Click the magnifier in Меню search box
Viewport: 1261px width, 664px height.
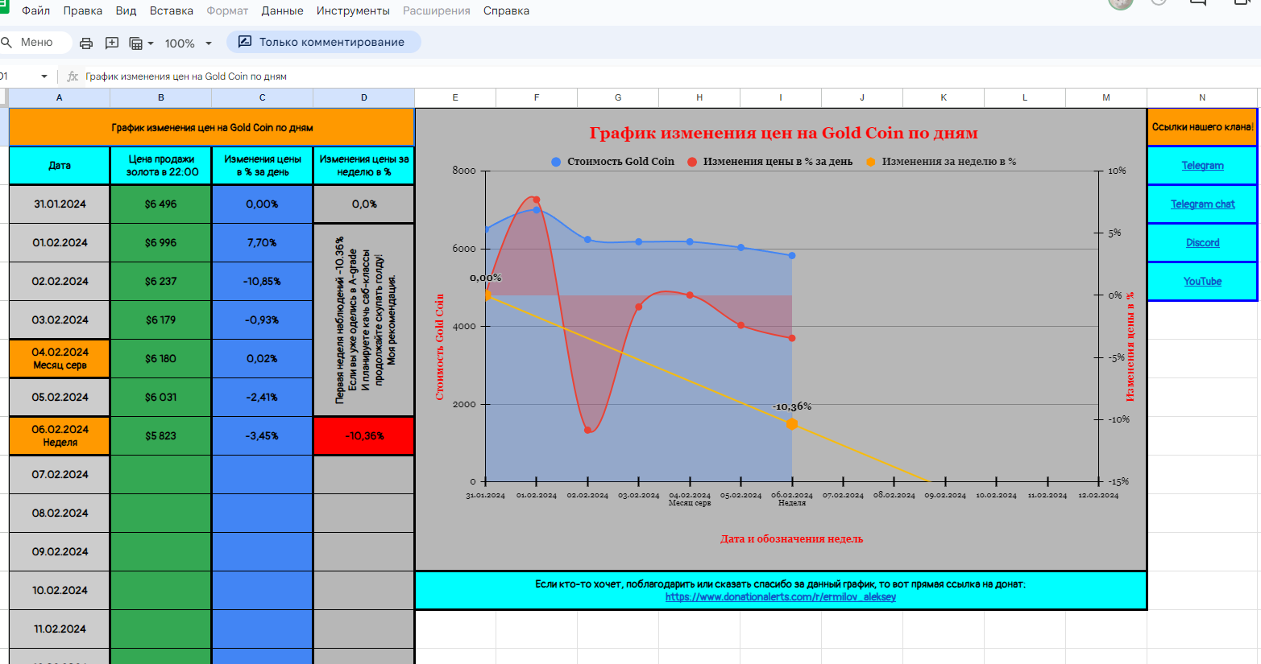click(6, 42)
